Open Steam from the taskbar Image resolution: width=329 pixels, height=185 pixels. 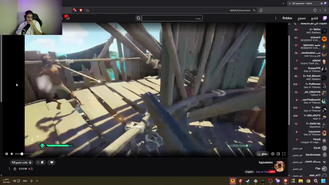pos(248,181)
